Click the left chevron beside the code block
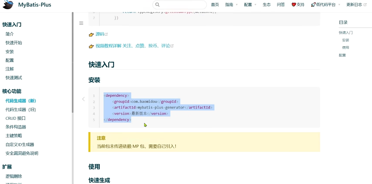Image resolution: width=372 pixels, height=184 pixels. (83, 99)
